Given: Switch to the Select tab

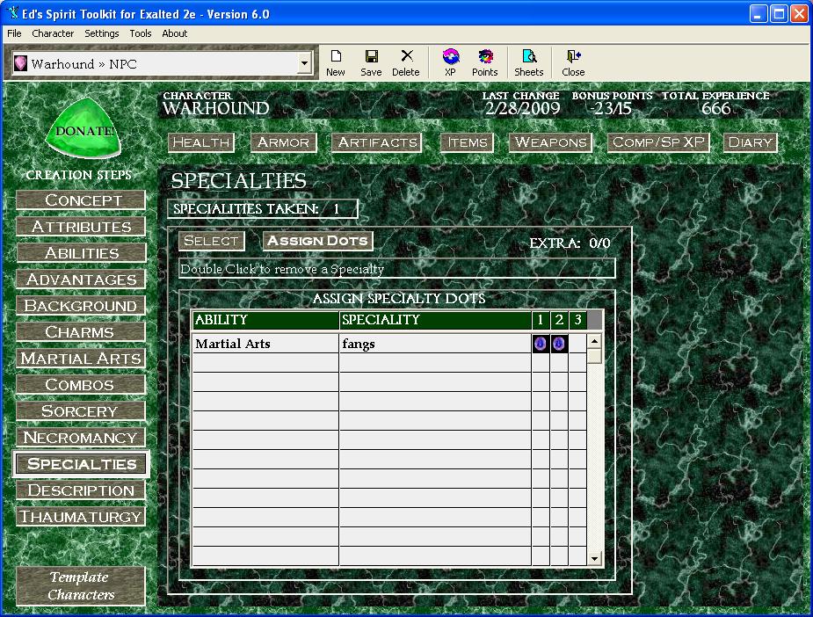Looking at the screenshot, I should pos(211,241).
